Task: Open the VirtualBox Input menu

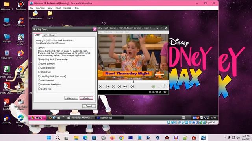Action: tap(58, 8)
